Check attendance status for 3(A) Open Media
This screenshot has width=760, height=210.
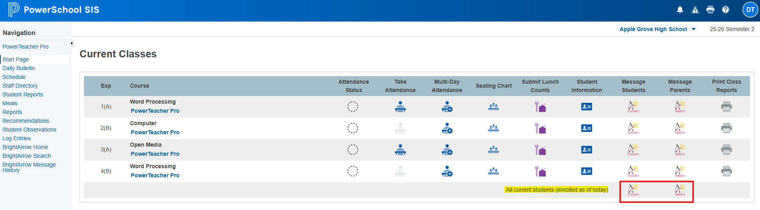[x=353, y=150]
